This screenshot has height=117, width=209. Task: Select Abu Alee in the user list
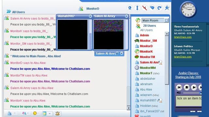(x=146, y=90)
